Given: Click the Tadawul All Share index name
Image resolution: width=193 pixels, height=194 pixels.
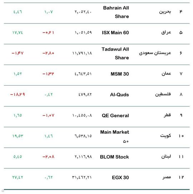Looking at the screenshot, I should 115,53.
